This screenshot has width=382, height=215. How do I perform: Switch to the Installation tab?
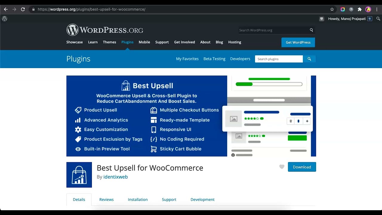pyautogui.click(x=138, y=199)
